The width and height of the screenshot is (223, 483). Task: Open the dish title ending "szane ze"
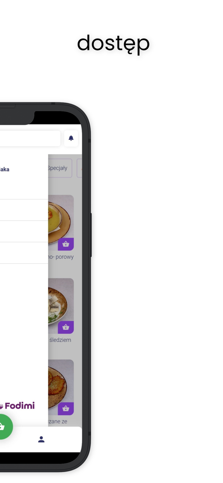(x=58, y=421)
